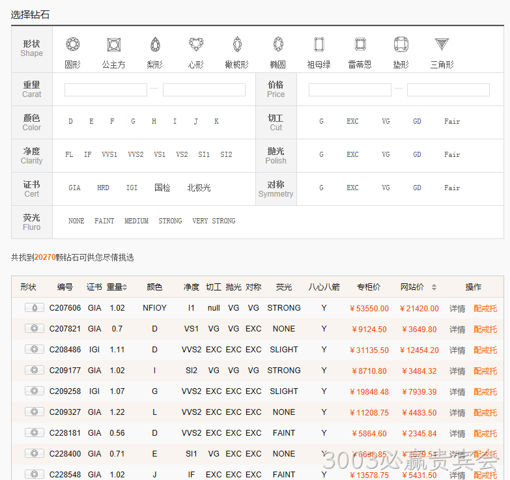Open details (详情) for diamond C207606

457,309
